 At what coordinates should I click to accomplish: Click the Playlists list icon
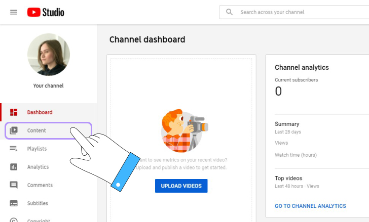click(x=13, y=149)
